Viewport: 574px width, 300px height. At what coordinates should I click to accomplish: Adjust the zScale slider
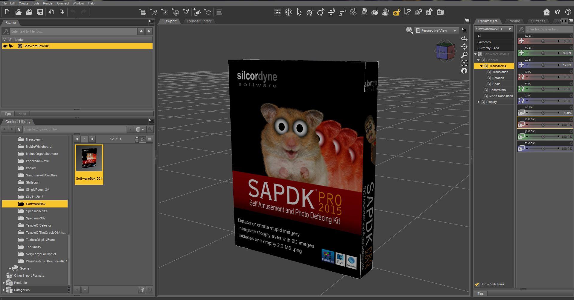point(543,149)
